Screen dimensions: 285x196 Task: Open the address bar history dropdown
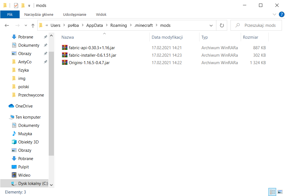click(211, 25)
